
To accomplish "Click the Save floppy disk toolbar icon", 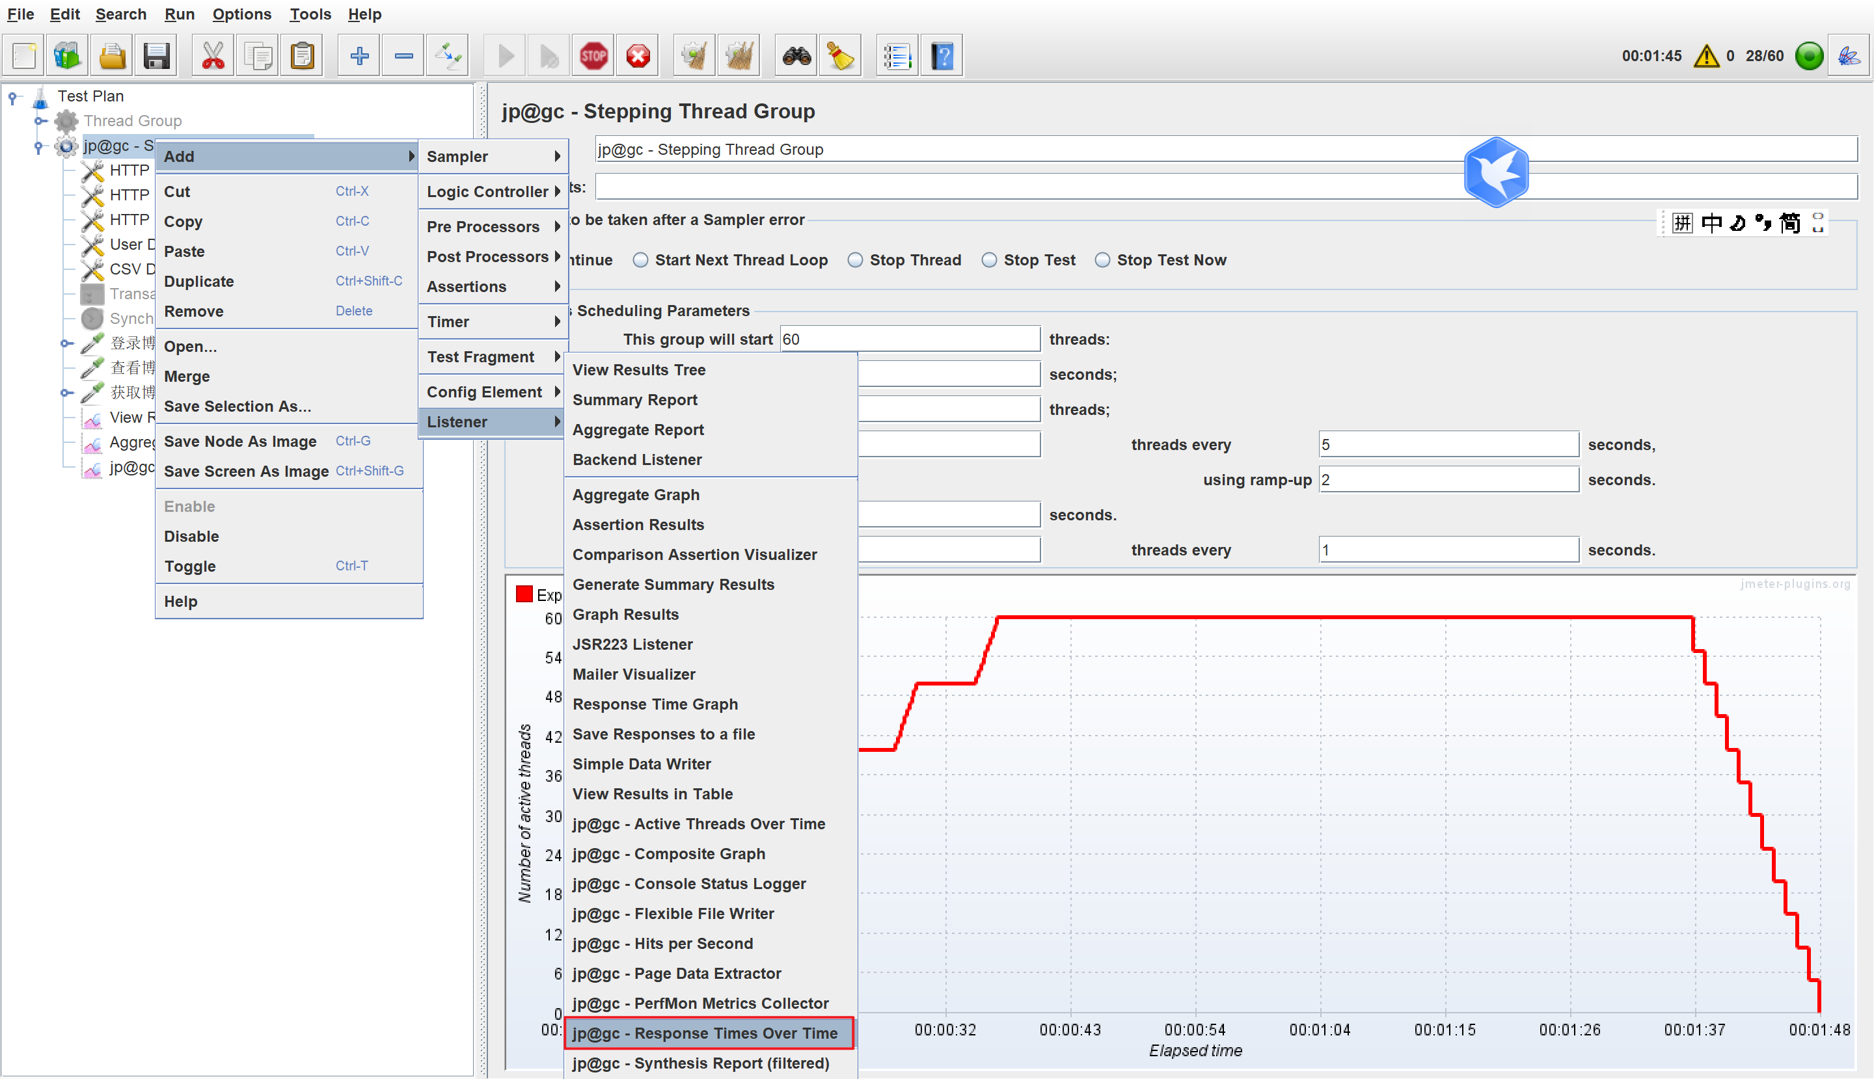I will point(156,55).
